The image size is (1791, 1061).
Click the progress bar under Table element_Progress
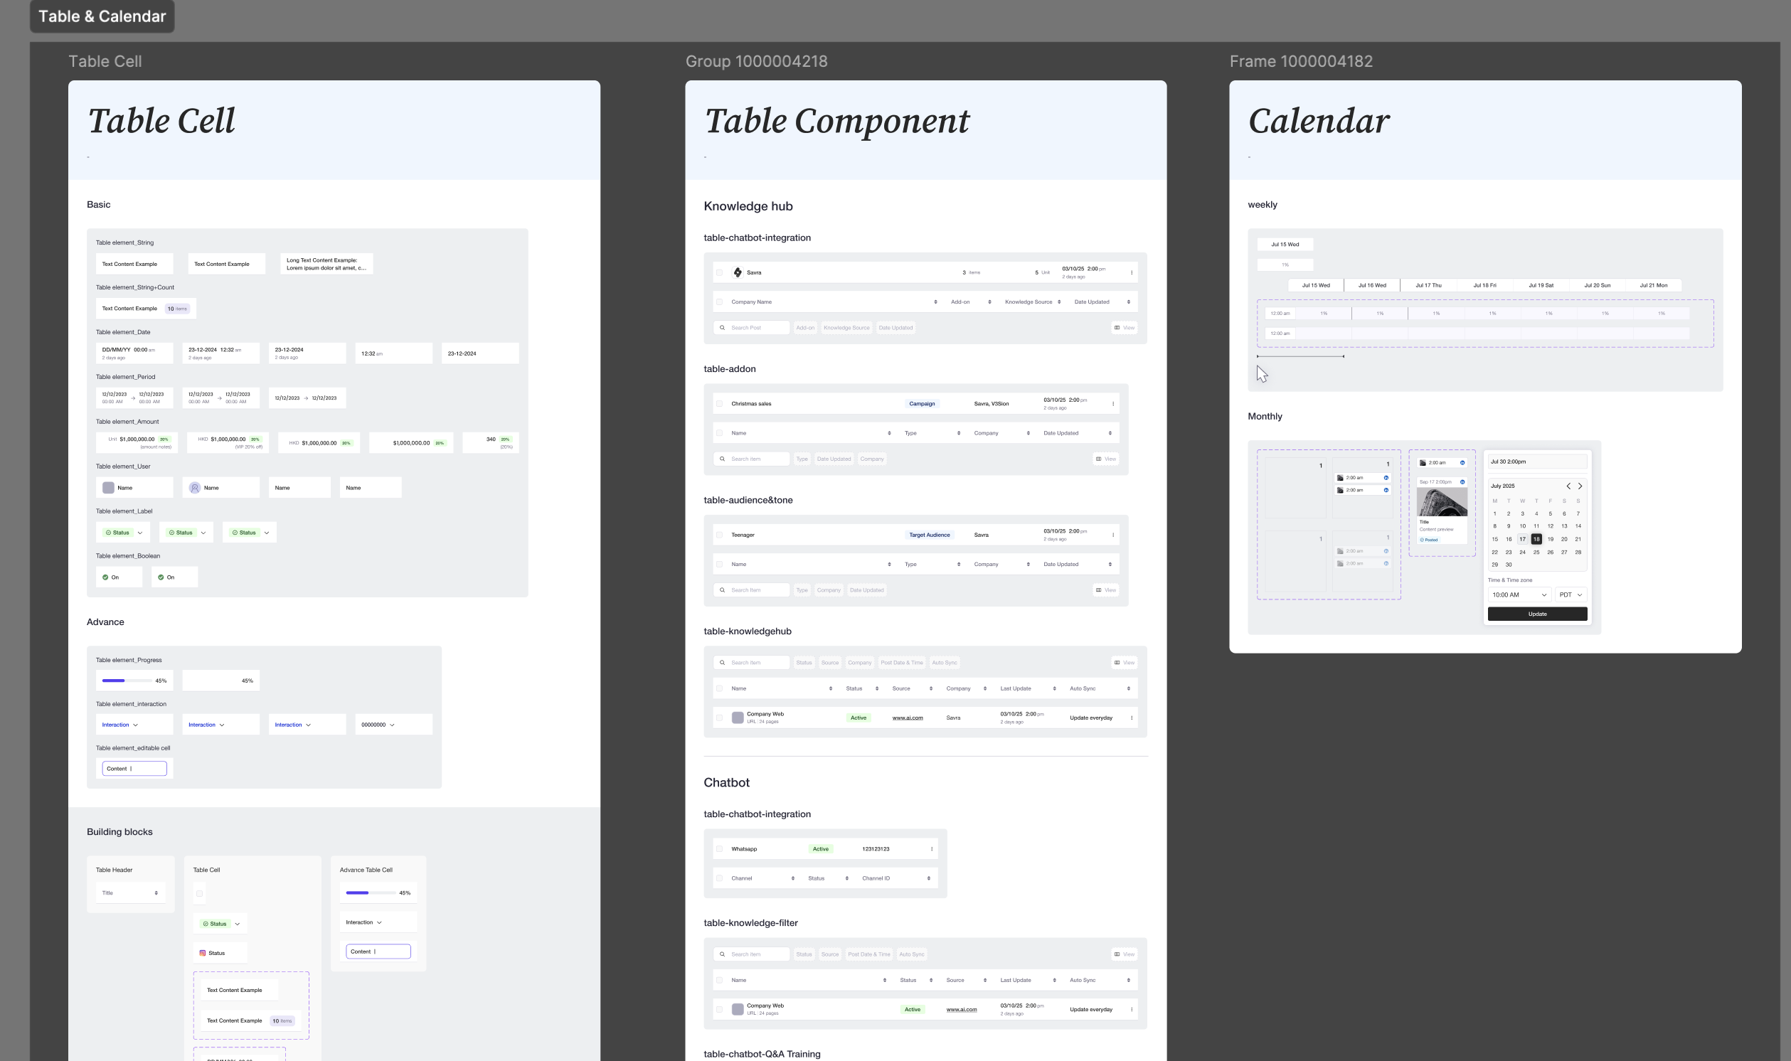127,681
